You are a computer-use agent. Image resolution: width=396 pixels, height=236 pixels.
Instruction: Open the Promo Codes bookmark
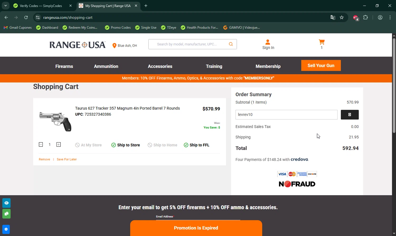click(118, 27)
